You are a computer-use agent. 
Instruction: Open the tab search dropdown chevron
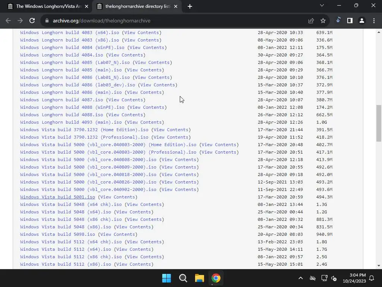(322, 5)
